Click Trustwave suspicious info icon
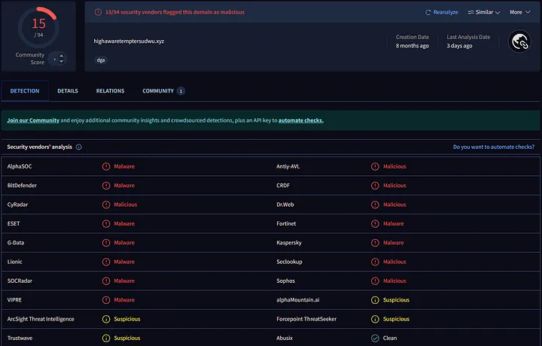Screen dimensions: 542x346 pyautogui.click(x=106, y=338)
